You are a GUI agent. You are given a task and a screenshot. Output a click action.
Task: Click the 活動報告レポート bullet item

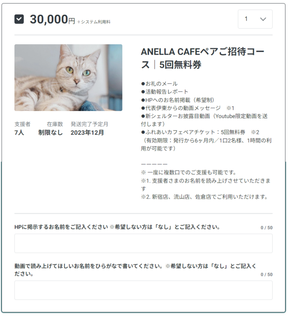click(x=165, y=92)
